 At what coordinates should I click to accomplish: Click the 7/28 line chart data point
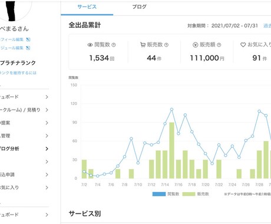coord(259,111)
